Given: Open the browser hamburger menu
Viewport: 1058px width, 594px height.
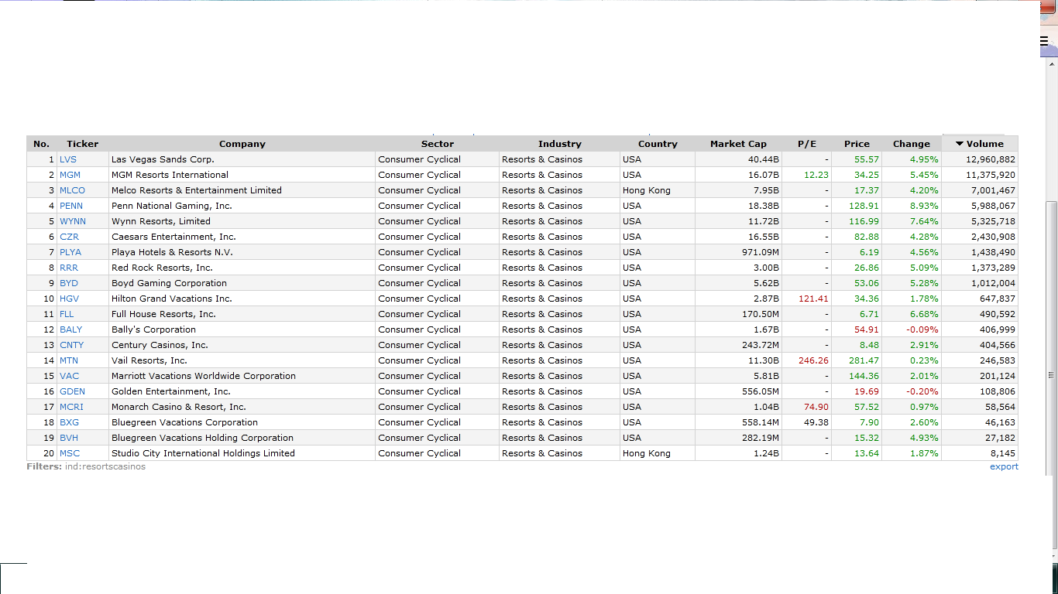Looking at the screenshot, I should 1043,42.
